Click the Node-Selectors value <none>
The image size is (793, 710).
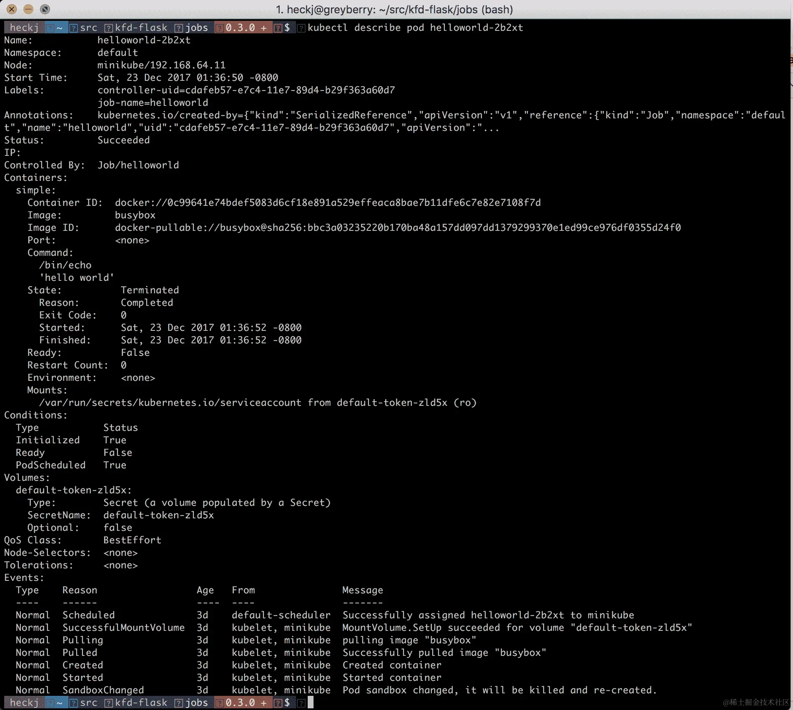(x=120, y=552)
